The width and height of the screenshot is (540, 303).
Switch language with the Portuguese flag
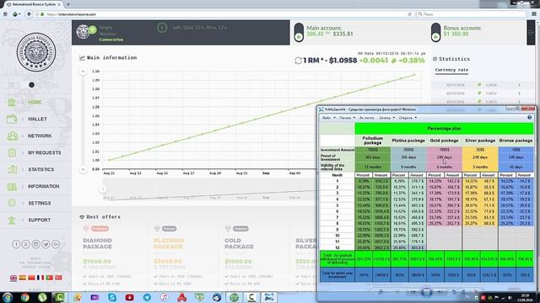[x=49, y=278]
